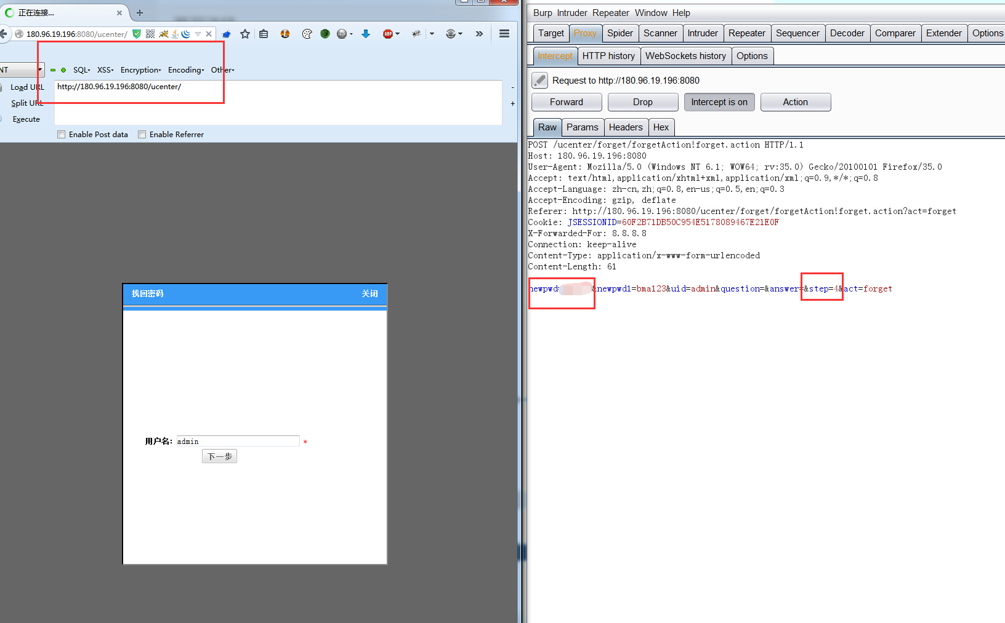Click the Action button in Burp Intercept

coord(796,102)
